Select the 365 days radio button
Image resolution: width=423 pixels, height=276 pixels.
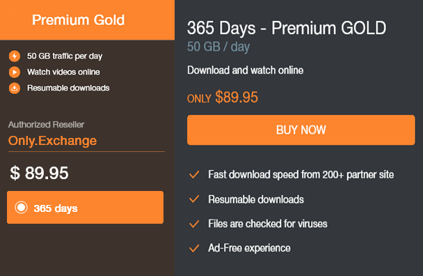pyautogui.click(x=22, y=208)
